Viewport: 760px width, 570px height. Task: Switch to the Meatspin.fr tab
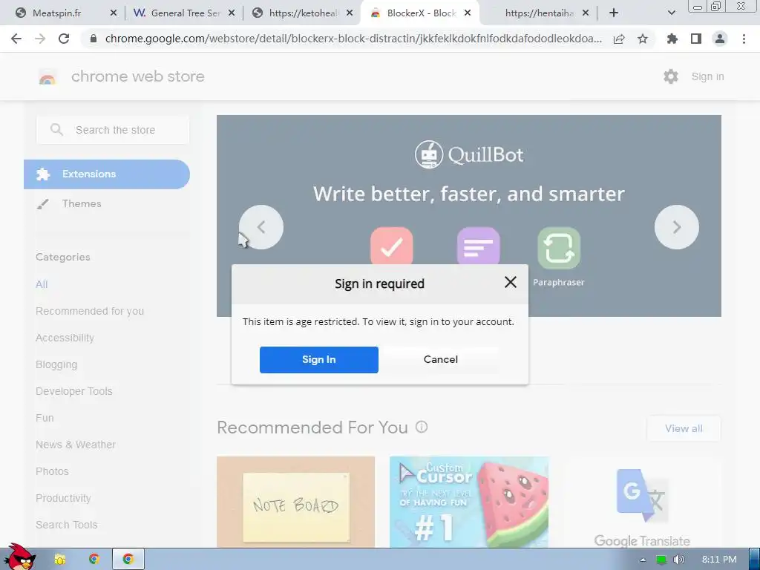click(56, 13)
